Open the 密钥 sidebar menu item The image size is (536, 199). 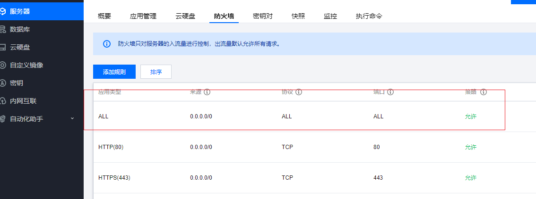(42, 83)
